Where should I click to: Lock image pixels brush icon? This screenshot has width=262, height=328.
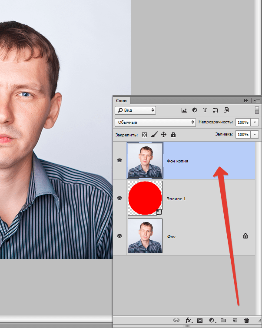click(154, 135)
